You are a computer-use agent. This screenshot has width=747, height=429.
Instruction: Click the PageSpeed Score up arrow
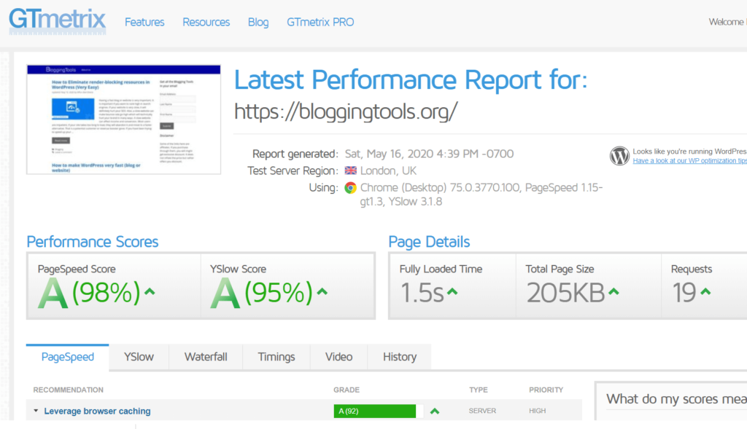(150, 291)
